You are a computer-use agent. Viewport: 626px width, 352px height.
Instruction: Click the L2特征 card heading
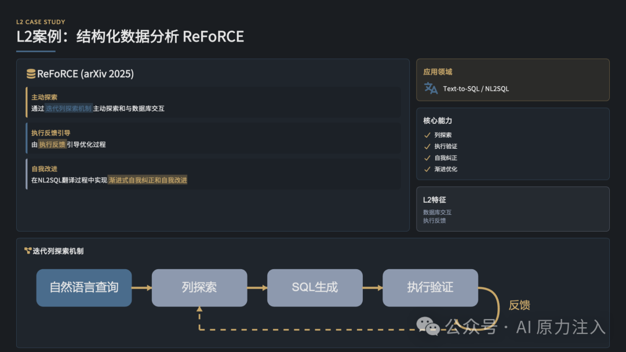(x=434, y=200)
